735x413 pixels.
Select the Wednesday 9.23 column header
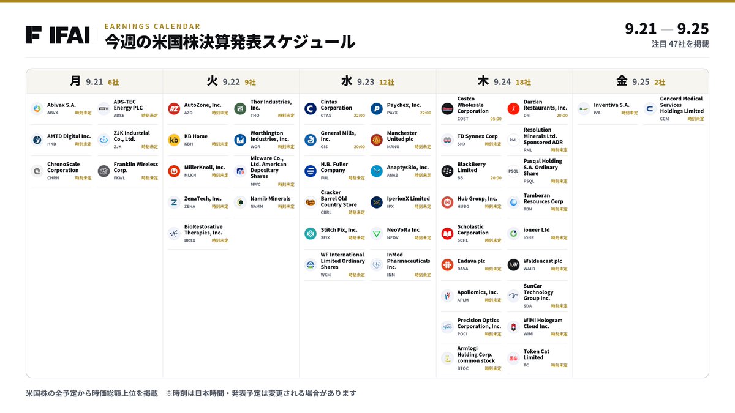pos(367,81)
